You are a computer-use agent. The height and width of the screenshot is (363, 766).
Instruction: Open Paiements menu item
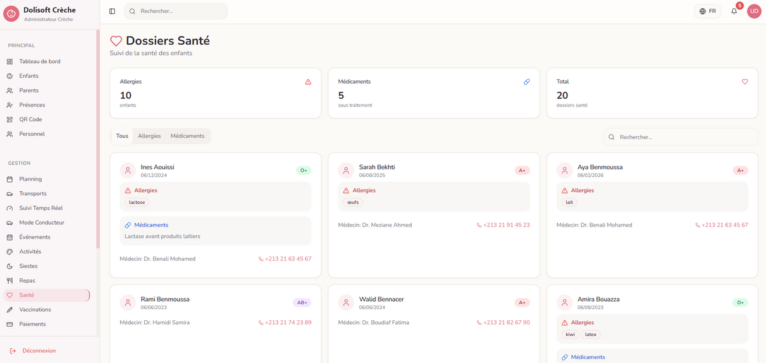click(x=46, y=324)
